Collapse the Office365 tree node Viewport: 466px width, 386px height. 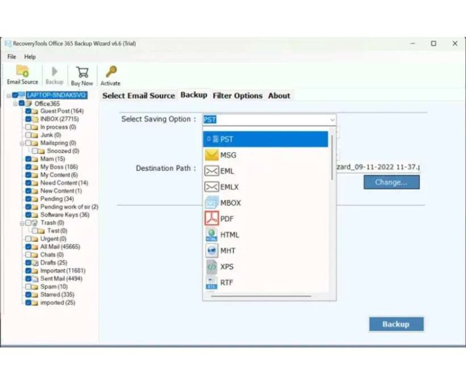(15, 104)
